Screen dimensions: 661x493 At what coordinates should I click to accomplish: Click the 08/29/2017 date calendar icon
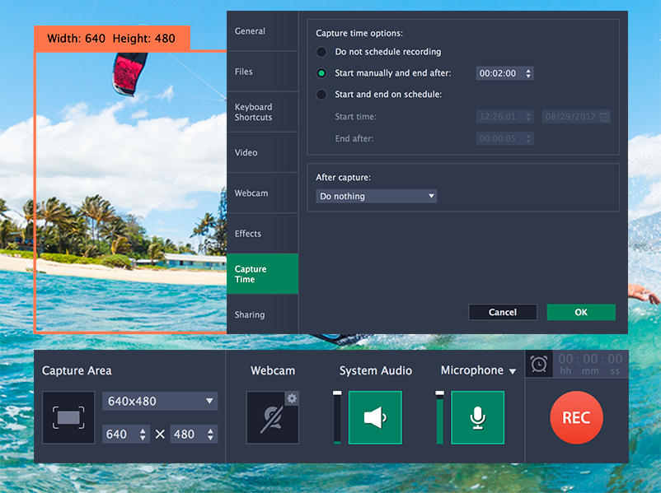click(604, 117)
